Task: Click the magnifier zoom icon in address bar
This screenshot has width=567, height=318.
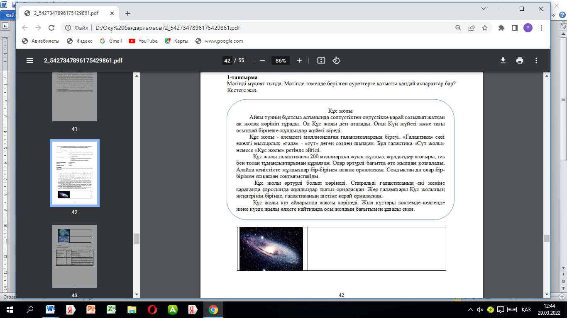Action: point(458,28)
